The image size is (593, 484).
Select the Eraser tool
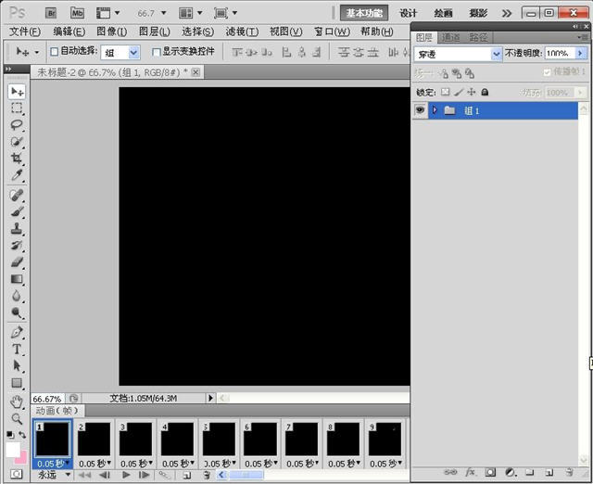tap(17, 262)
